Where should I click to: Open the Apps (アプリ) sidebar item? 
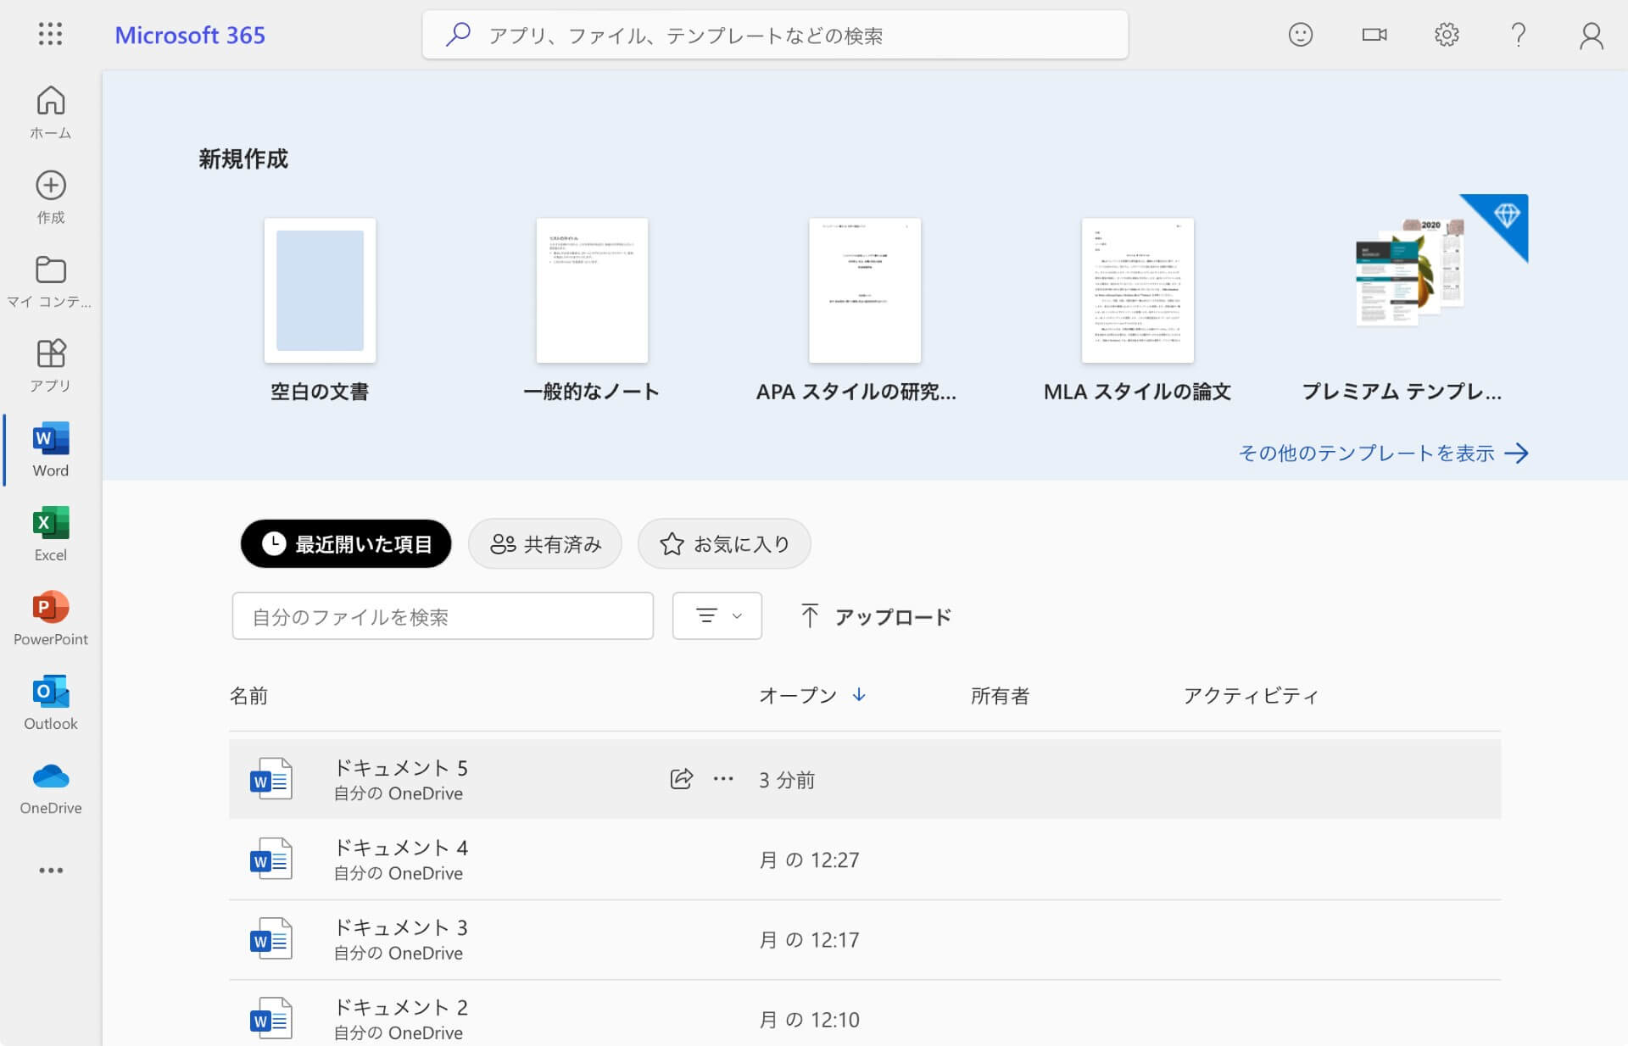[x=51, y=366]
